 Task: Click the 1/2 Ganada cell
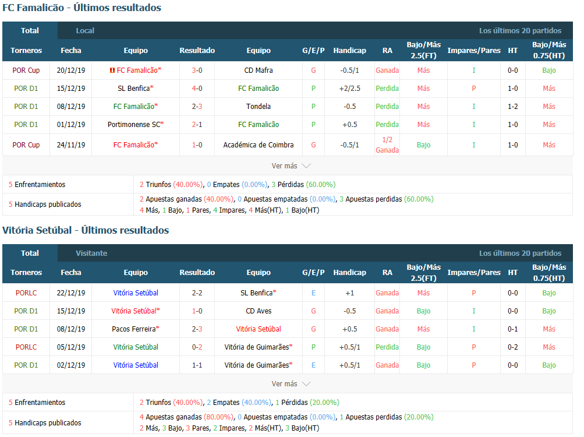pos(387,145)
